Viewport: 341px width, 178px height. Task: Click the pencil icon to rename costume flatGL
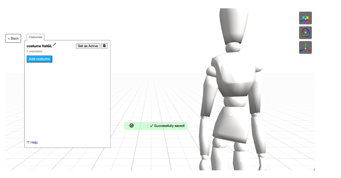[x=54, y=44]
